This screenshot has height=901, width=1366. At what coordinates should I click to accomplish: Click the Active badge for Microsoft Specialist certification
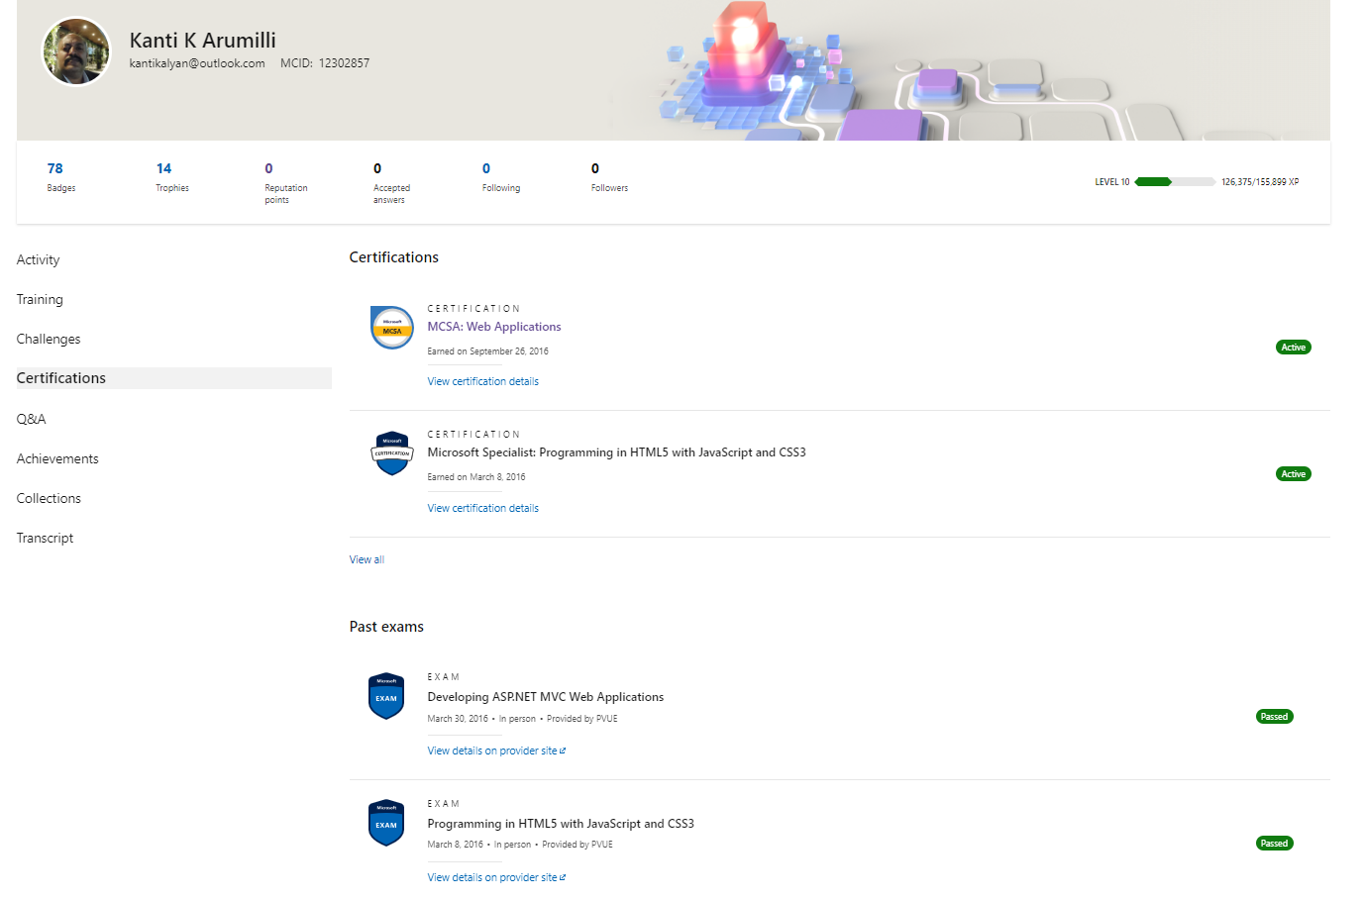tap(1293, 474)
